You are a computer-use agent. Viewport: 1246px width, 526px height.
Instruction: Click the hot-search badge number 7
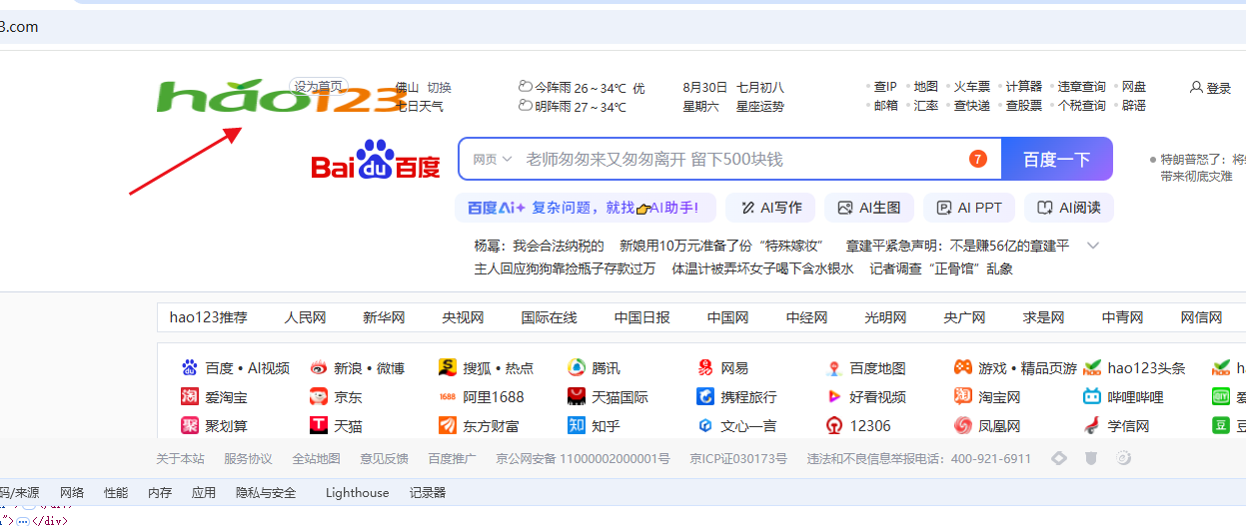[978, 159]
